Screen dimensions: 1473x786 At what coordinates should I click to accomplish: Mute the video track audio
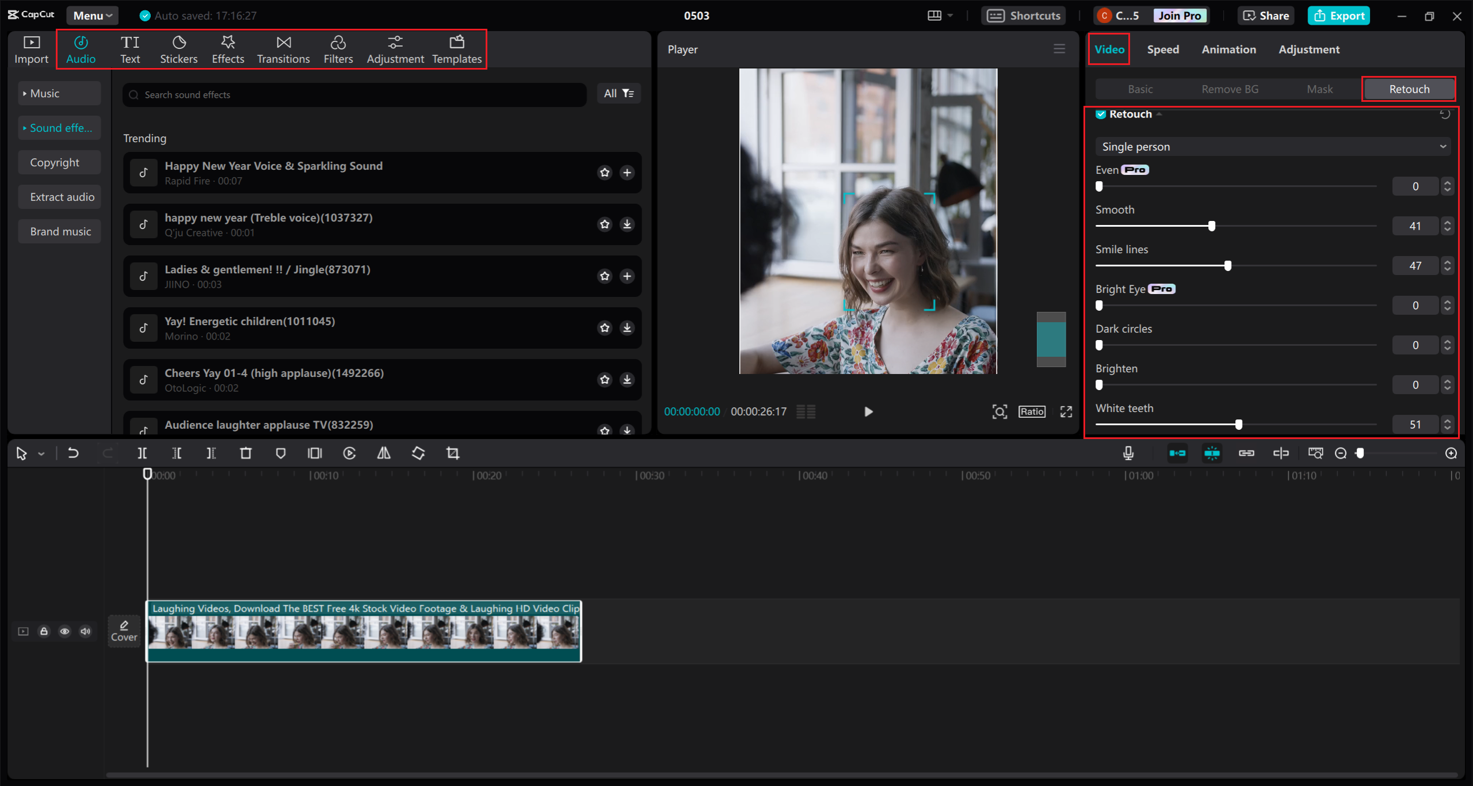coord(85,631)
